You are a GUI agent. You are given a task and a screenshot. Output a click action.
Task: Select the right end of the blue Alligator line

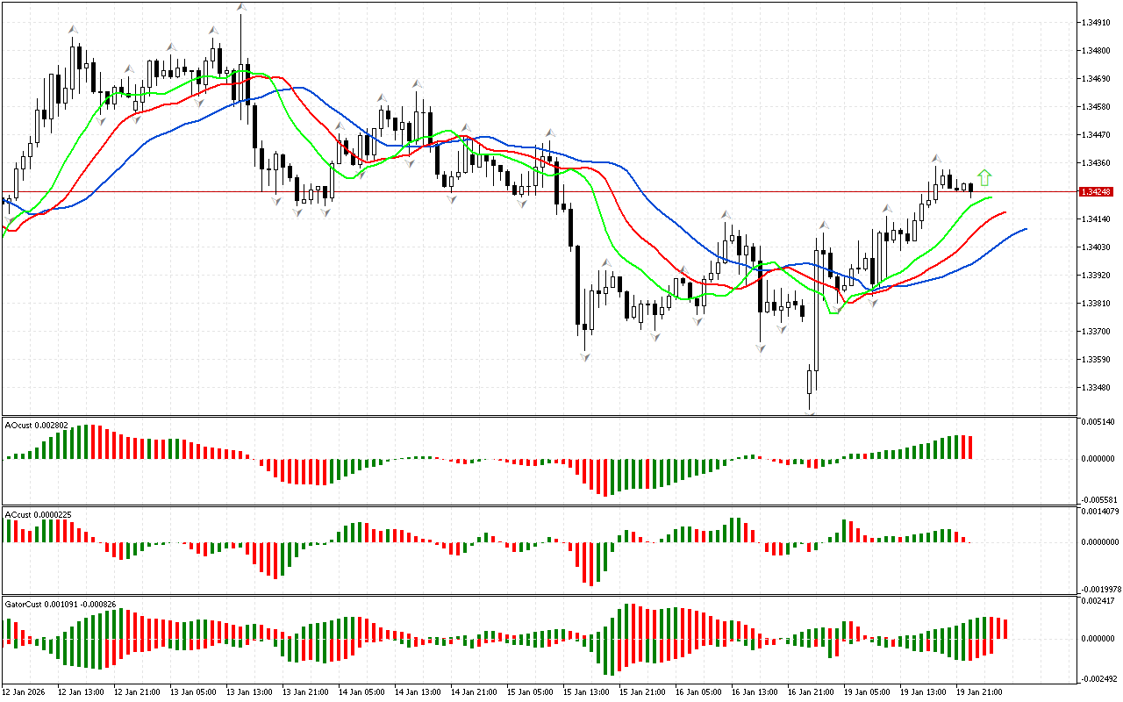tap(1025, 229)
